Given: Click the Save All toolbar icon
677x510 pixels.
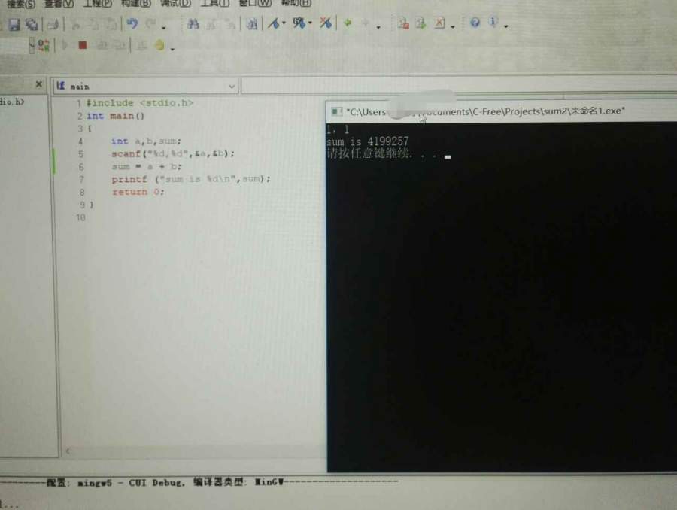Looking at the screenshot, I should tap(32, 24).
